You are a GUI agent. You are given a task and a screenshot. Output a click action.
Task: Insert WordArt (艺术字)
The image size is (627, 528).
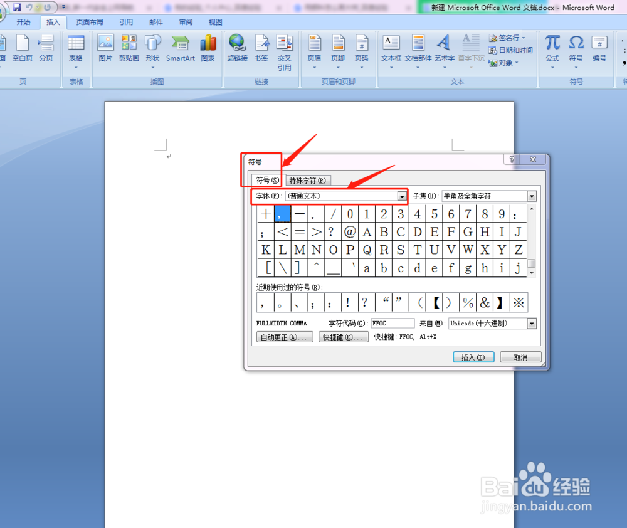pos(445,51)
